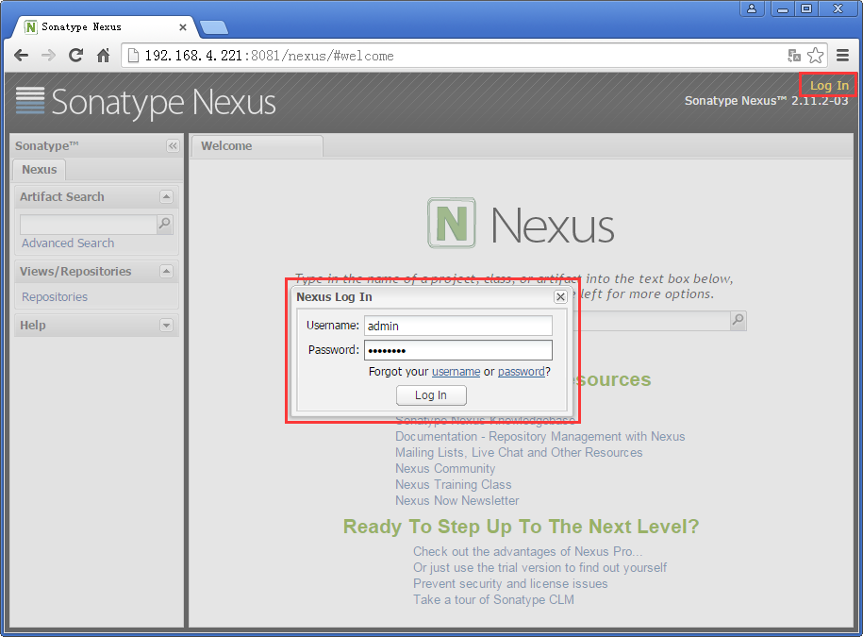This screenshot has height=637, width=863.
Task: Open the Nexus Training Class link
Action: click(453, 484)
